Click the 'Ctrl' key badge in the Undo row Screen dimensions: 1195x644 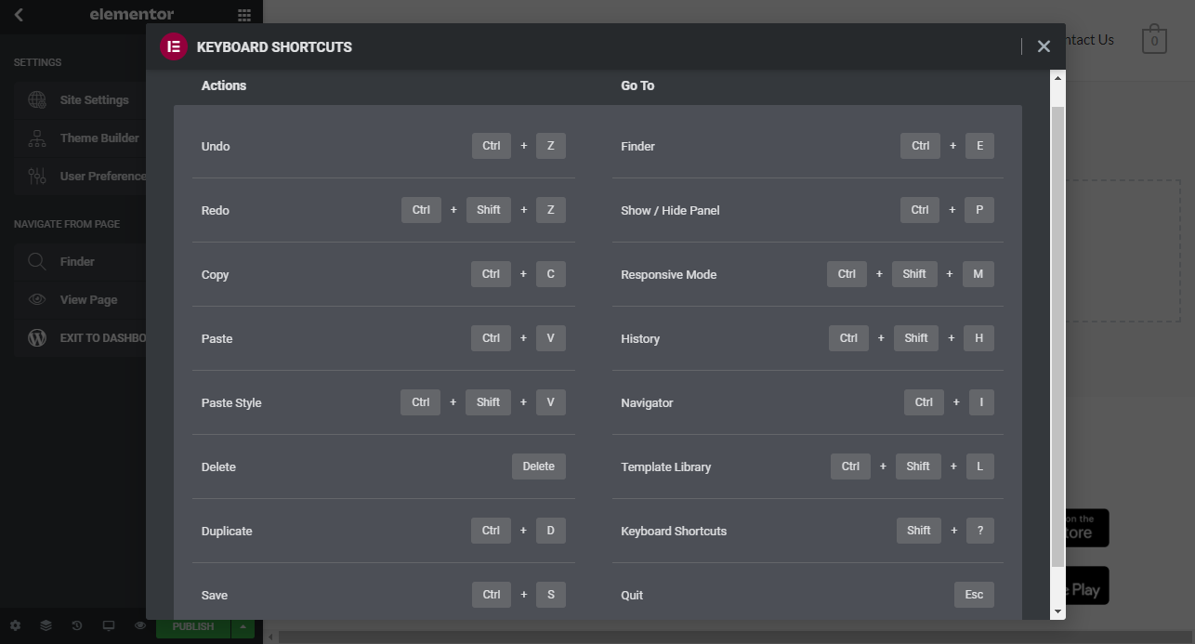[x=492, y=146]
